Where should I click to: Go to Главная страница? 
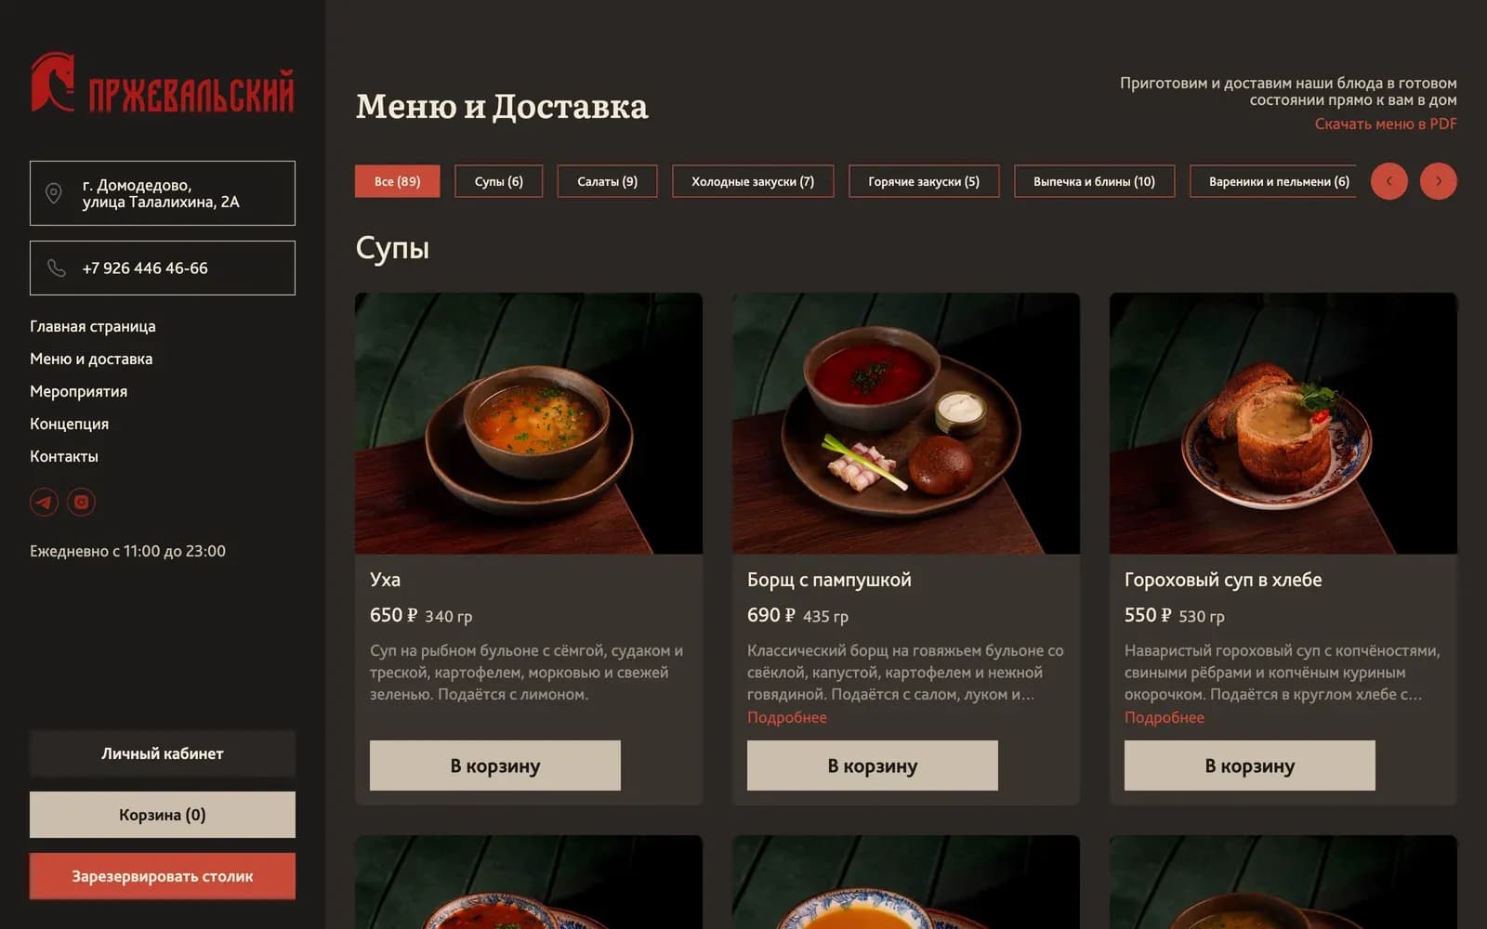point(93,326)
